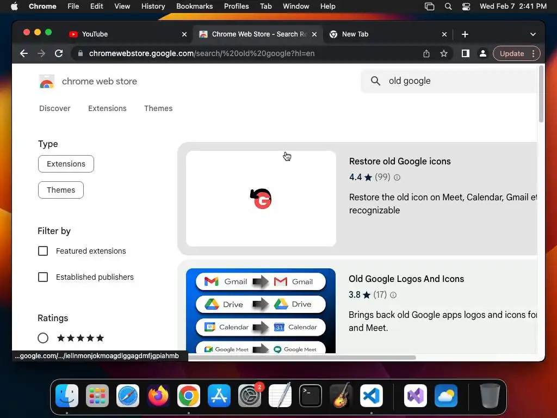
Task: Click the Update button in toolbar
Action: point(511,53)
